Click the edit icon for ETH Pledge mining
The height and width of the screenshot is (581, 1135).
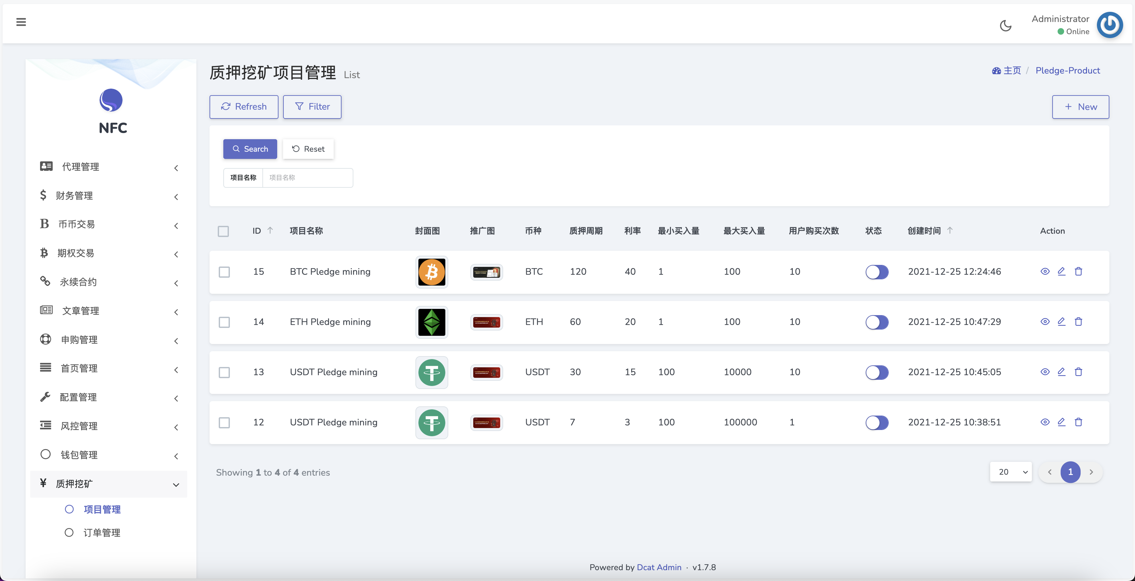[1062, 322]
